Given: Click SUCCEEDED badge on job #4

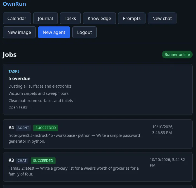Looking at the screenshot, I should [x=46, y=128].
